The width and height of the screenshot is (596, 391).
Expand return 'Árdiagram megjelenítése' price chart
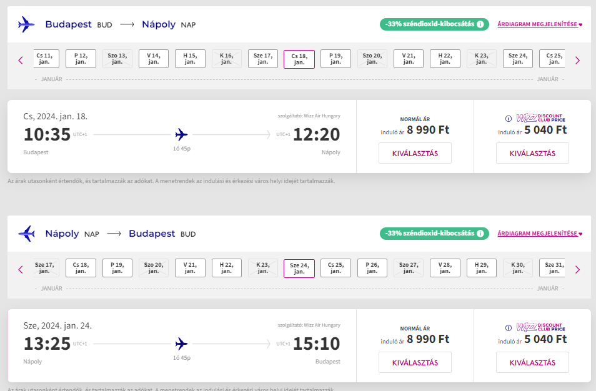(540, 234)
